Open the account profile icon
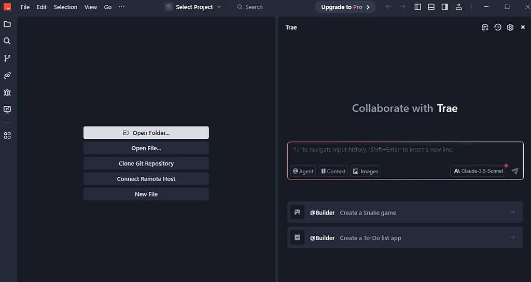The height and width of the screenshot is (282, 531). (458, 7)
